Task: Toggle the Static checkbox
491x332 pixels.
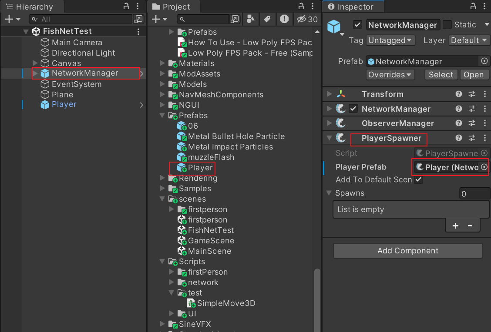Action: pyautogui.click(x=447, y=25)
